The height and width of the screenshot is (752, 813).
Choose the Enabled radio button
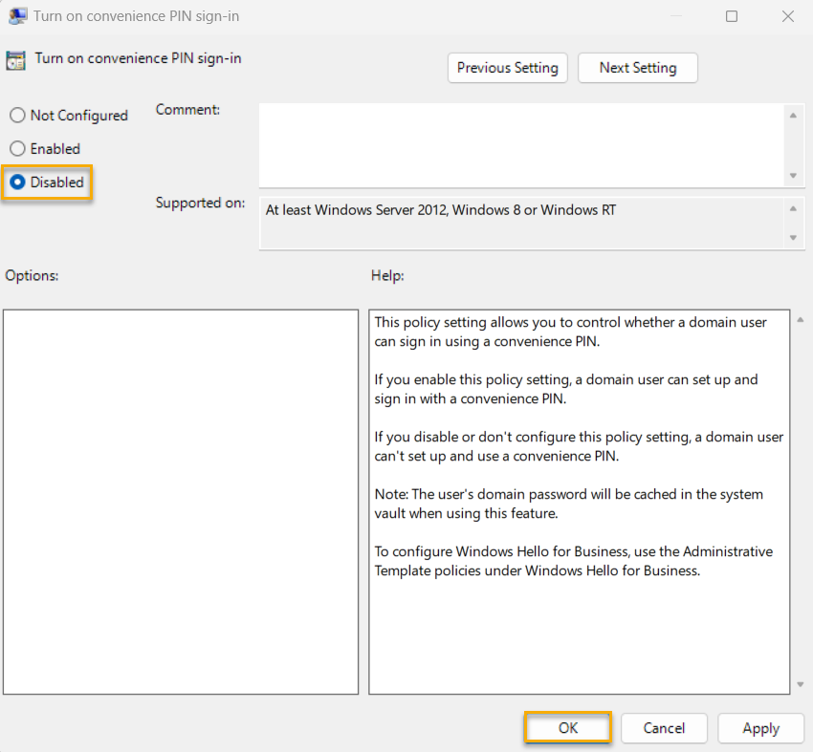click(17, 149)
